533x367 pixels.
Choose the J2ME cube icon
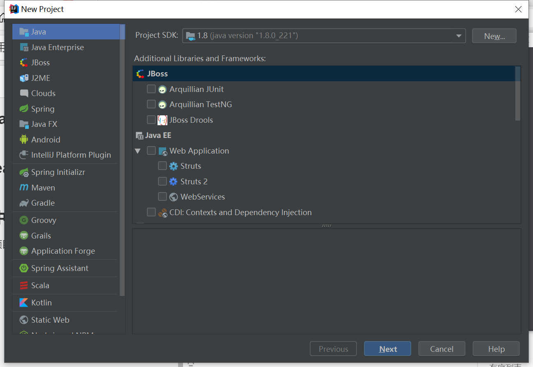pos(24,78)
